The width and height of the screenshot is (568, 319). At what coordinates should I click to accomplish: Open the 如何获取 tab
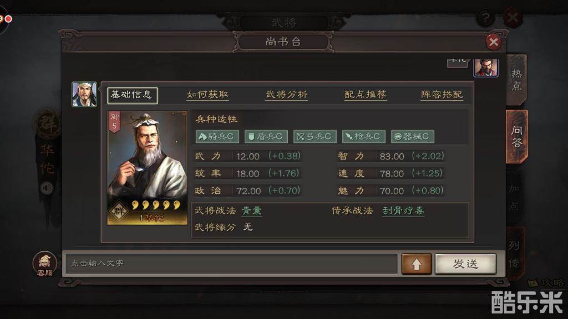click(207, 95)
